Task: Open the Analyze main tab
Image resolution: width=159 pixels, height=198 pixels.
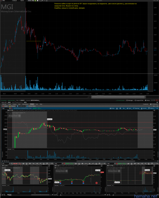Action: tap(15, 104)
